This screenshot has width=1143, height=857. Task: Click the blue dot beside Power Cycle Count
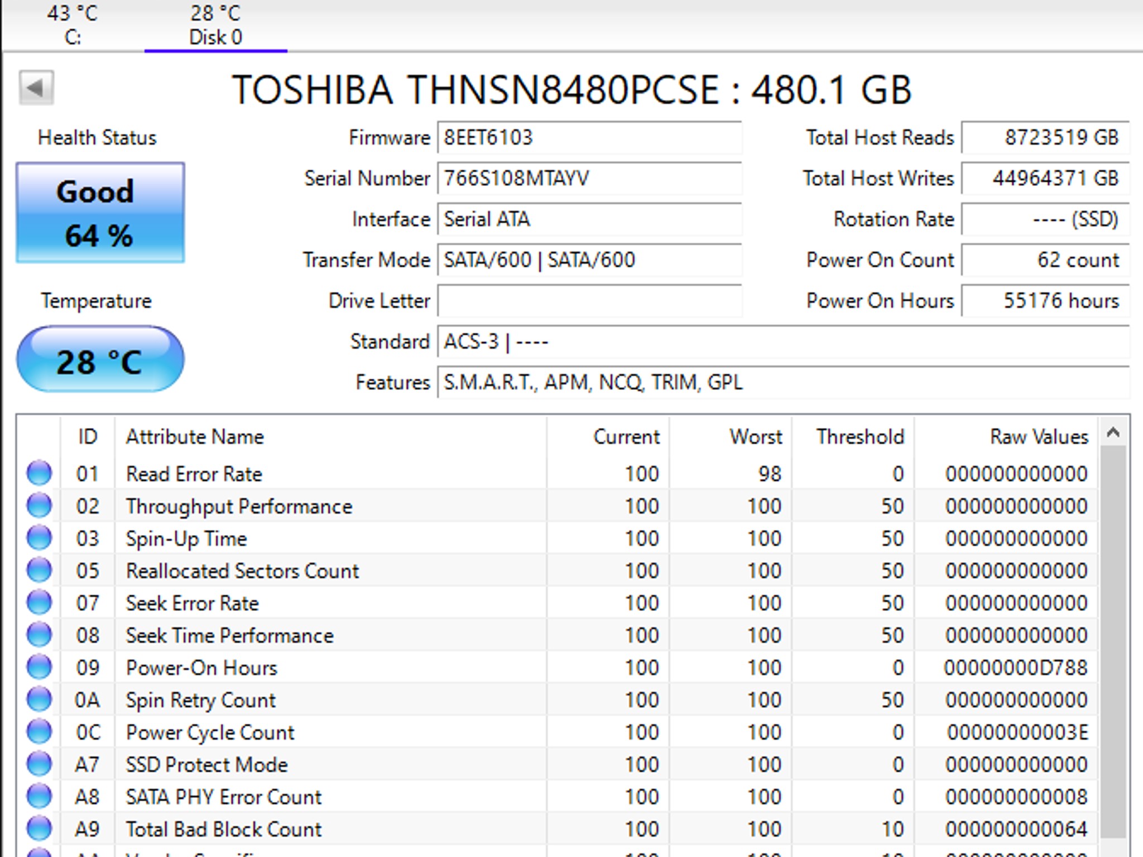tap(39, 732)
